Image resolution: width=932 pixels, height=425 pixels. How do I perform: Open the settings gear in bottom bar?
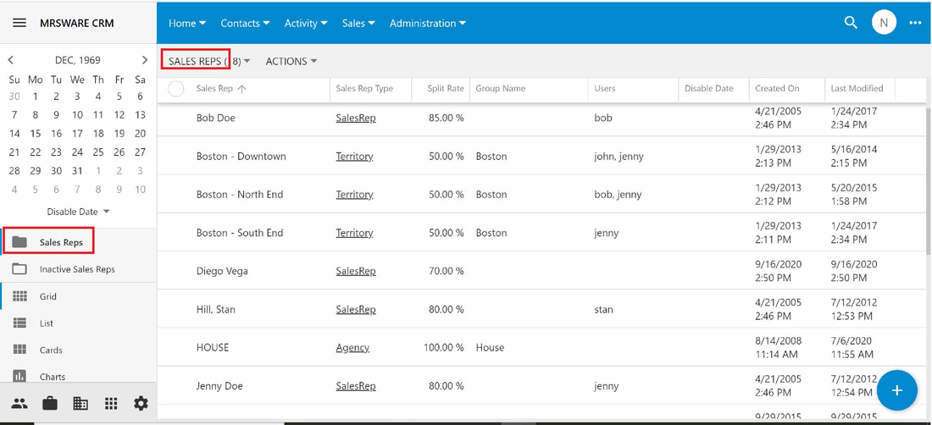tap(141, 404)
